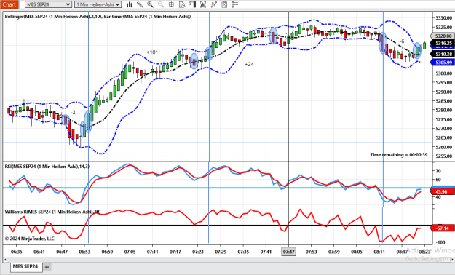Click the 08:11 time axis label
Screen dimensions: 455x275
(379, 252)
